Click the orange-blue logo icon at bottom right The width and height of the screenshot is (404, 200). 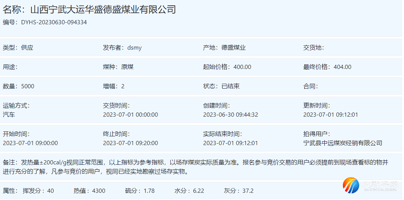pyautogui.click(x=351, y=185)
